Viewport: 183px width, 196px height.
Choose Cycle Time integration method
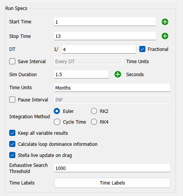click(57, 122)
